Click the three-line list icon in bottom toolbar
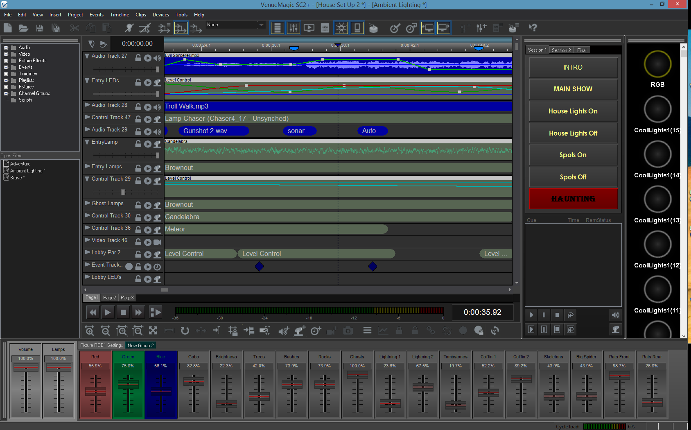The height and width of the screenshot is (430, 691). point(367,330)
